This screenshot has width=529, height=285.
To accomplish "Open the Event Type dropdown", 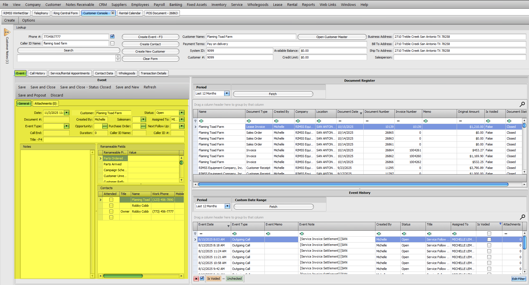I will point(66,126).
